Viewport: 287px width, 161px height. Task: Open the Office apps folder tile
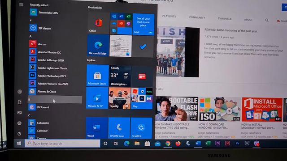[x=121, y=24]
